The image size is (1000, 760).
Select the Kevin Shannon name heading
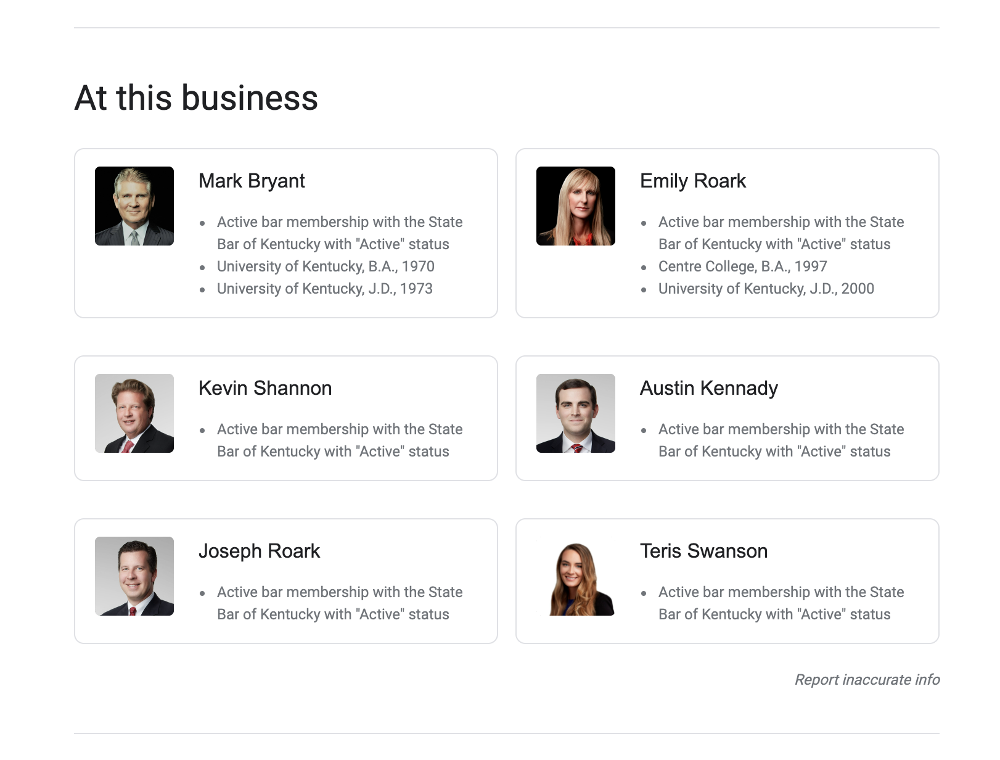pyautogui.click(x=265, y=388)
